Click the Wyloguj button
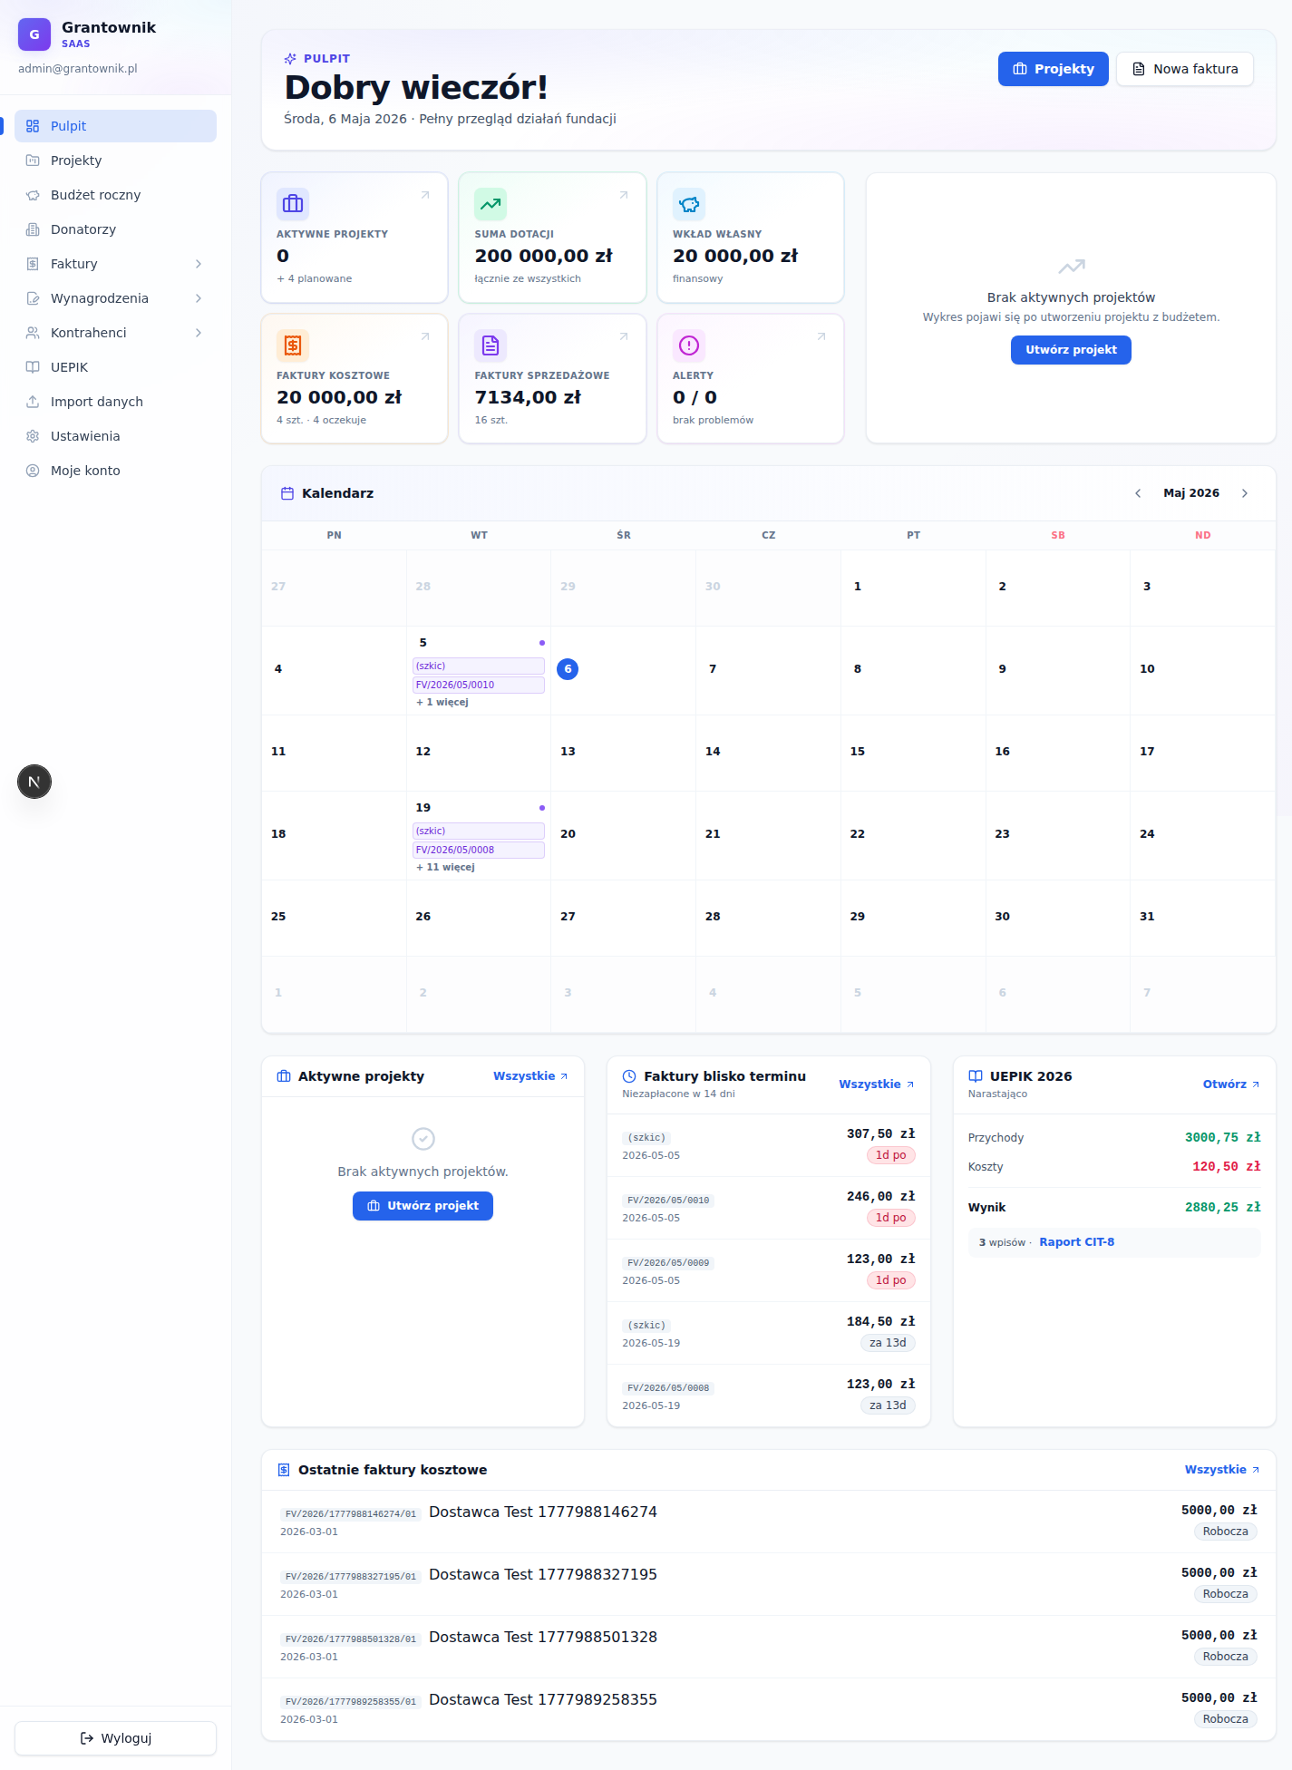The width and height of the screenshot is (1292, 1770). [115, 1738]
